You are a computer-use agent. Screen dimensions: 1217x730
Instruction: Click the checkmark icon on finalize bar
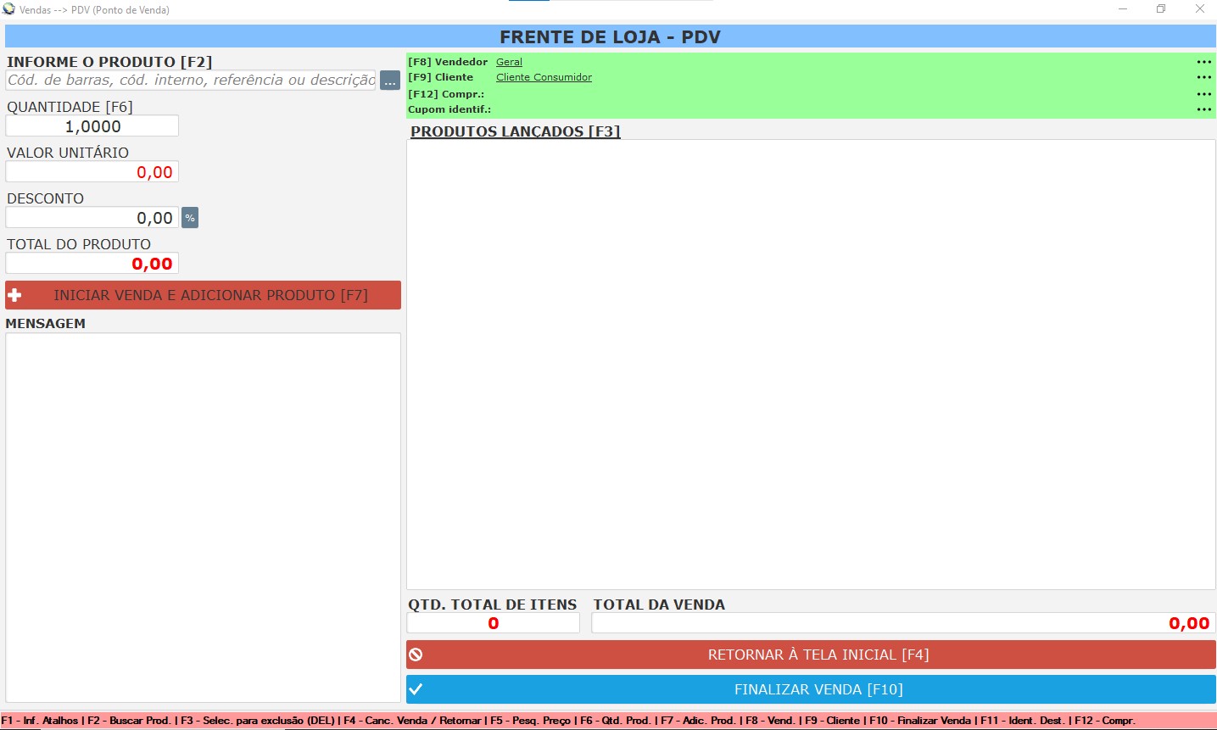click(x=416, y=689)
